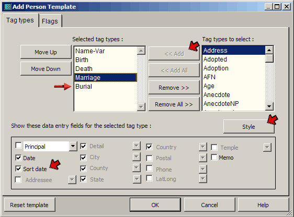Click the selected tag types list's up scroll arrow
Screen dimensions: 294x217
141,51
